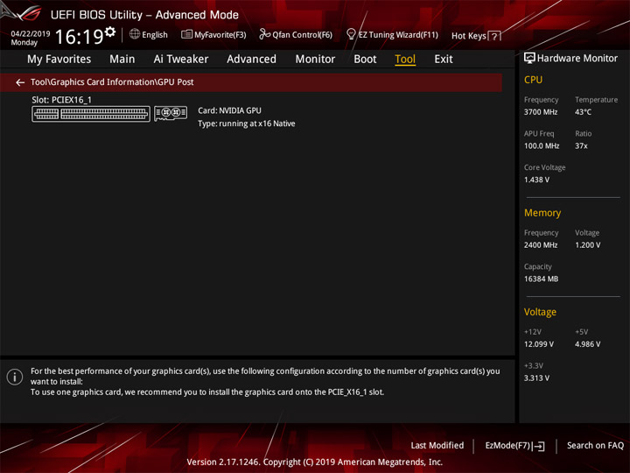630x473 pixels.
Task: Open MyFavorite(F3) menu
Action: tap(220, 35)
